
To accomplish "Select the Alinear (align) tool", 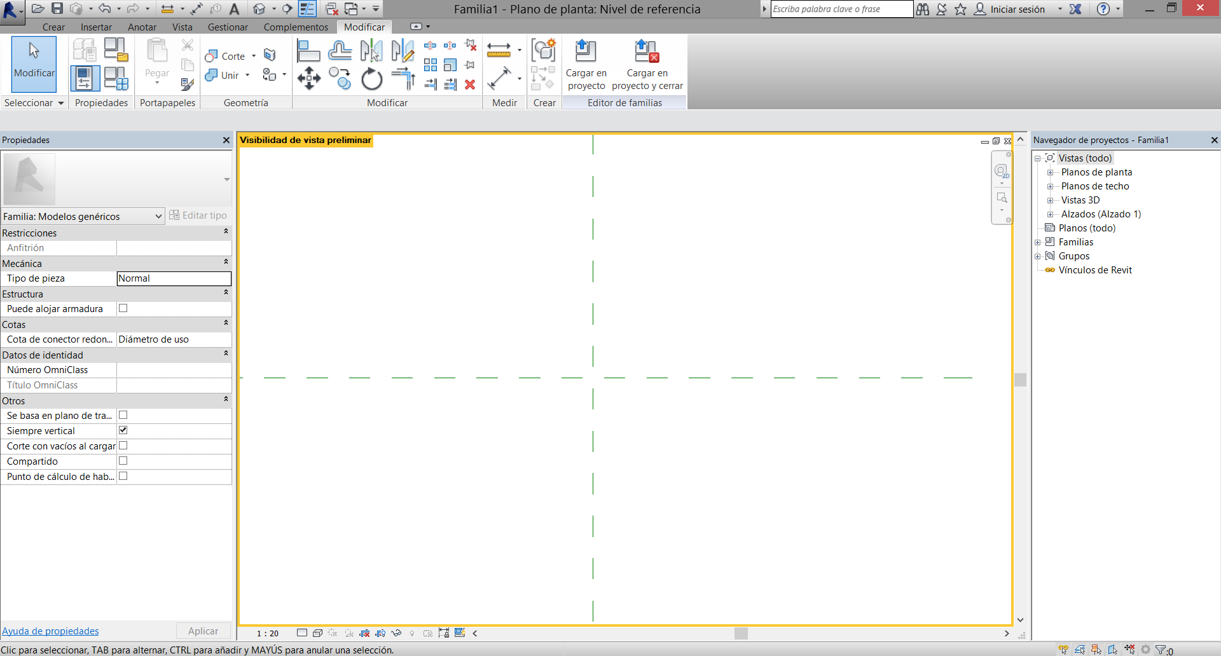I will [309, 50].
